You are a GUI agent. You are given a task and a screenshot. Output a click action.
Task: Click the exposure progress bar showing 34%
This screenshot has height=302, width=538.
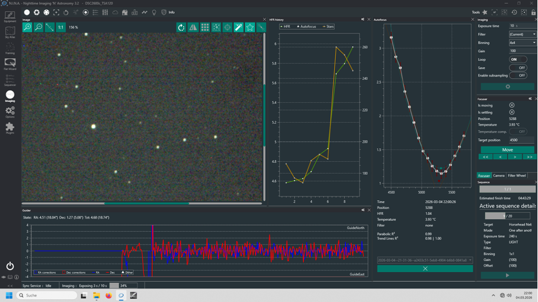point(123,285)
